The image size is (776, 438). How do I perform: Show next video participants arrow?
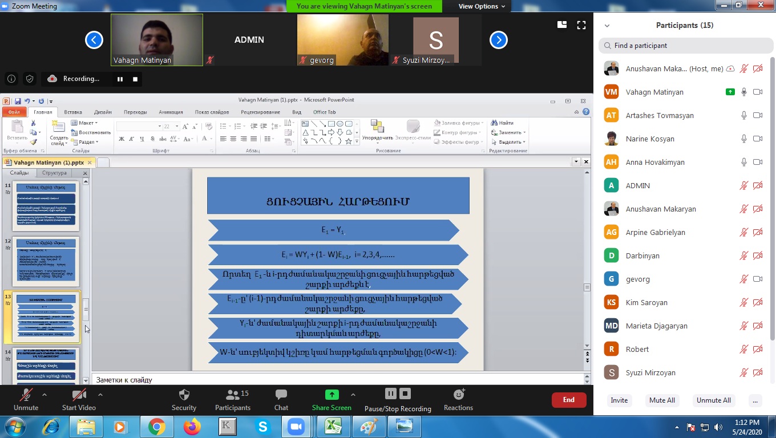tap(499, 40)
